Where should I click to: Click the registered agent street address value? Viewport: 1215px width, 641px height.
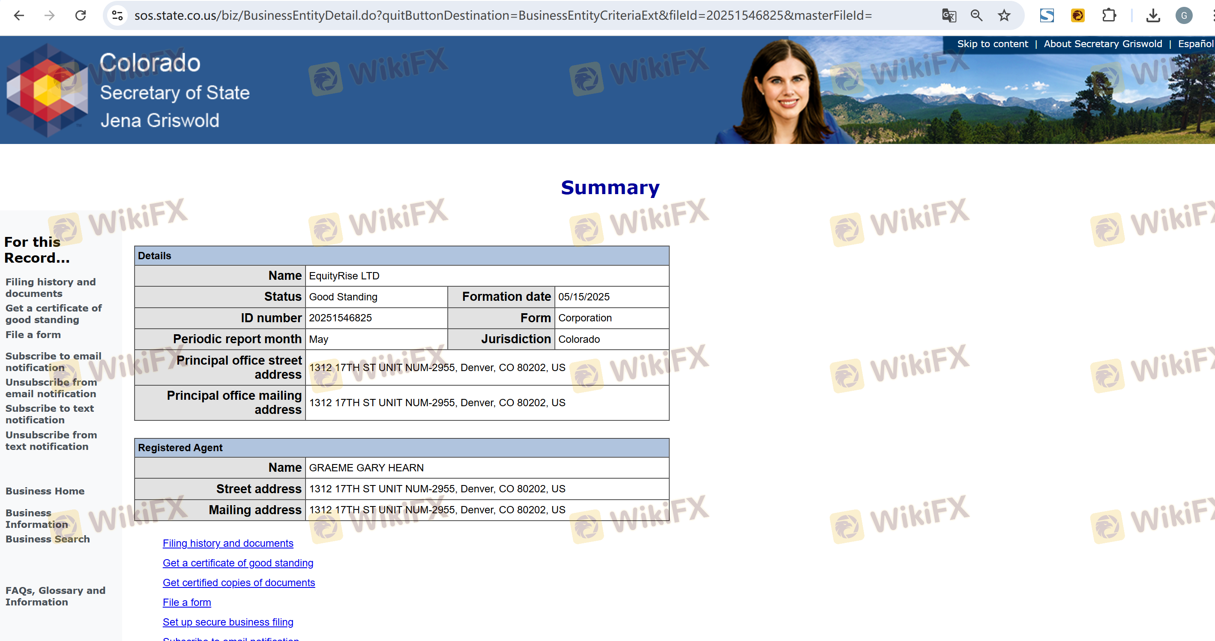tap(437, 488)
